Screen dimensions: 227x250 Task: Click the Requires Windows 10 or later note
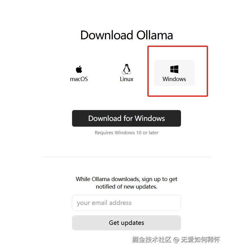click(x=127, y=133)
